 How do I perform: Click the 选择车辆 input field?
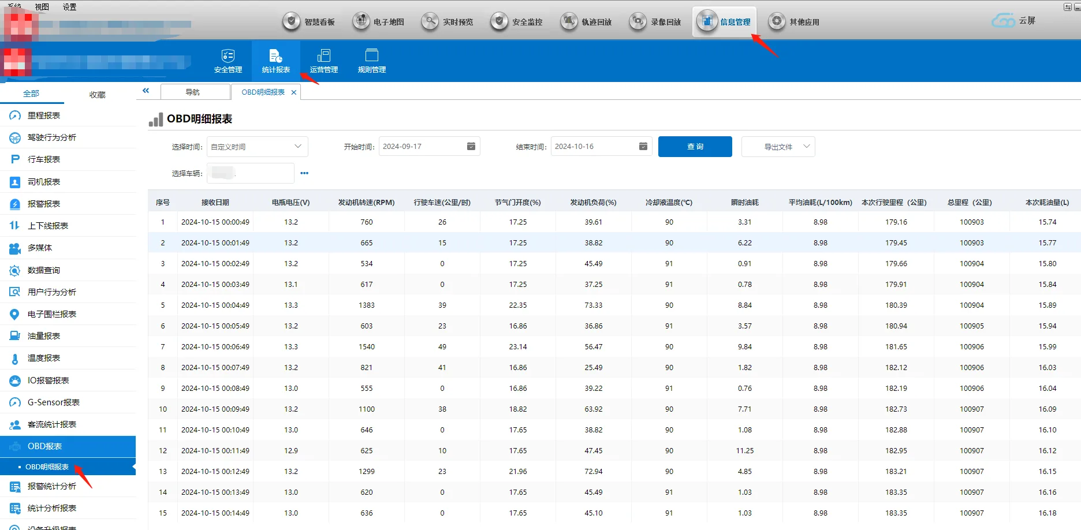[x=251, y=173]
